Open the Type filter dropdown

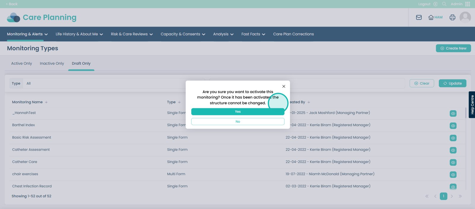(107, 84)
